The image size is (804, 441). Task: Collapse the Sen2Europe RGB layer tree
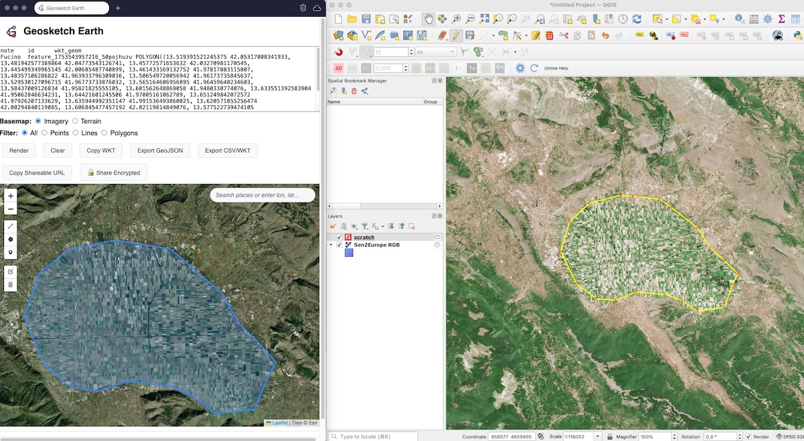(x=331, y=245)
